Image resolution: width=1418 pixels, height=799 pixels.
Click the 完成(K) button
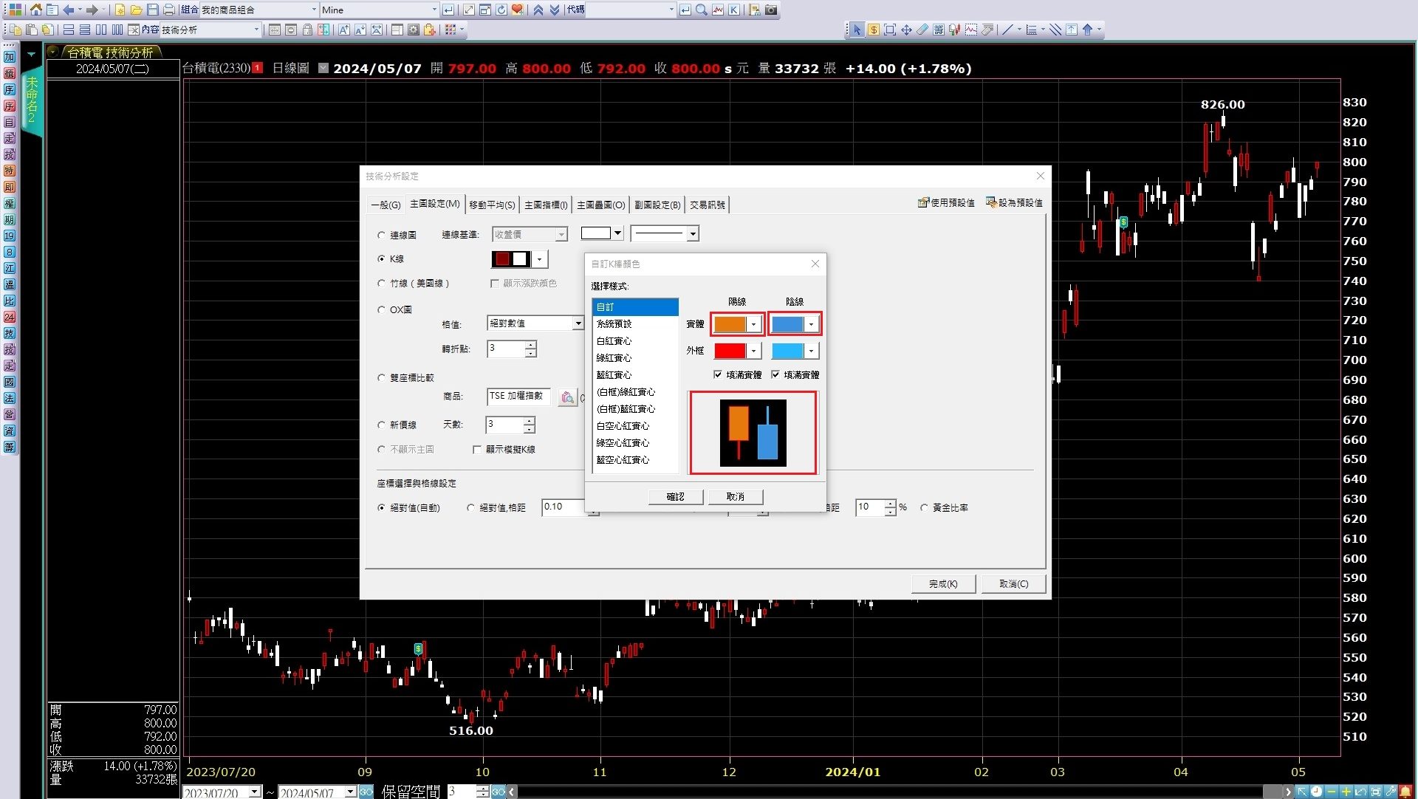click(942, 584)
